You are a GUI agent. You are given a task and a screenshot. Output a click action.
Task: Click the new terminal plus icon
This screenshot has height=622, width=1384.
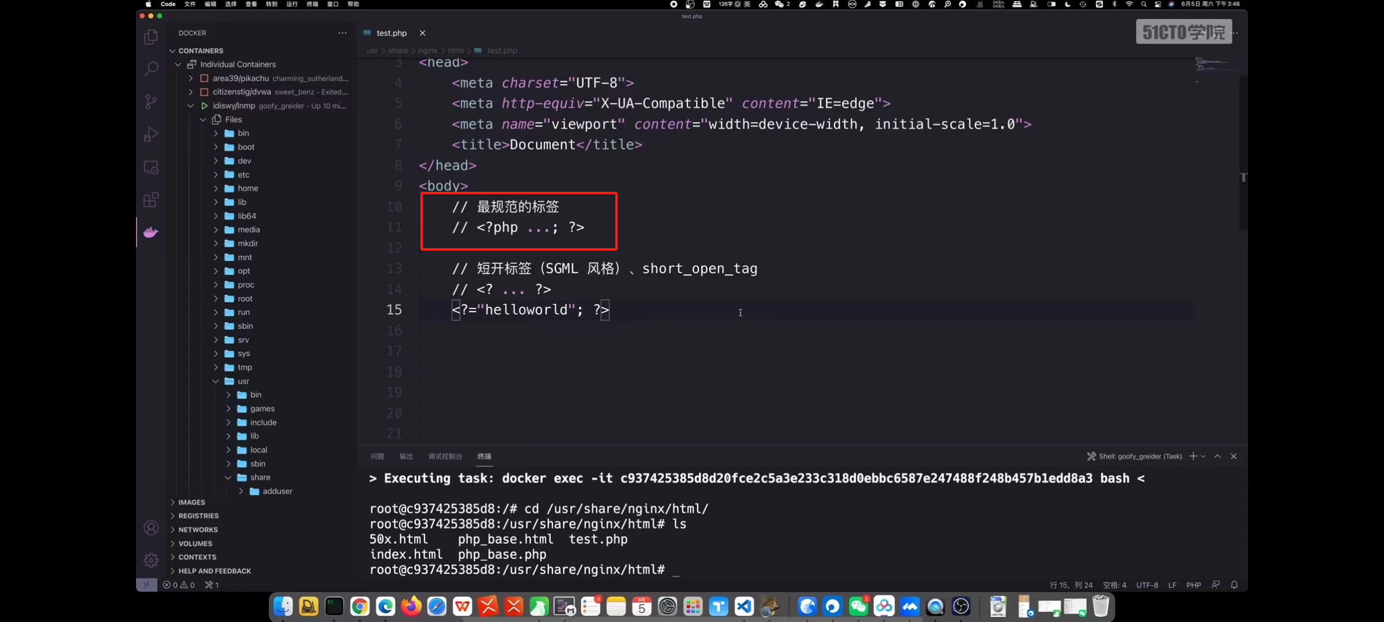tap(1193, 456)
